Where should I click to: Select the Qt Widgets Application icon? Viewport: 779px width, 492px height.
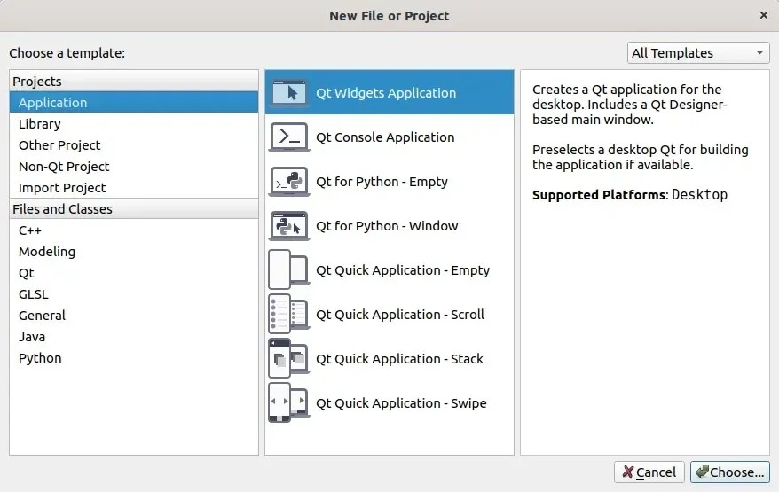289,93
